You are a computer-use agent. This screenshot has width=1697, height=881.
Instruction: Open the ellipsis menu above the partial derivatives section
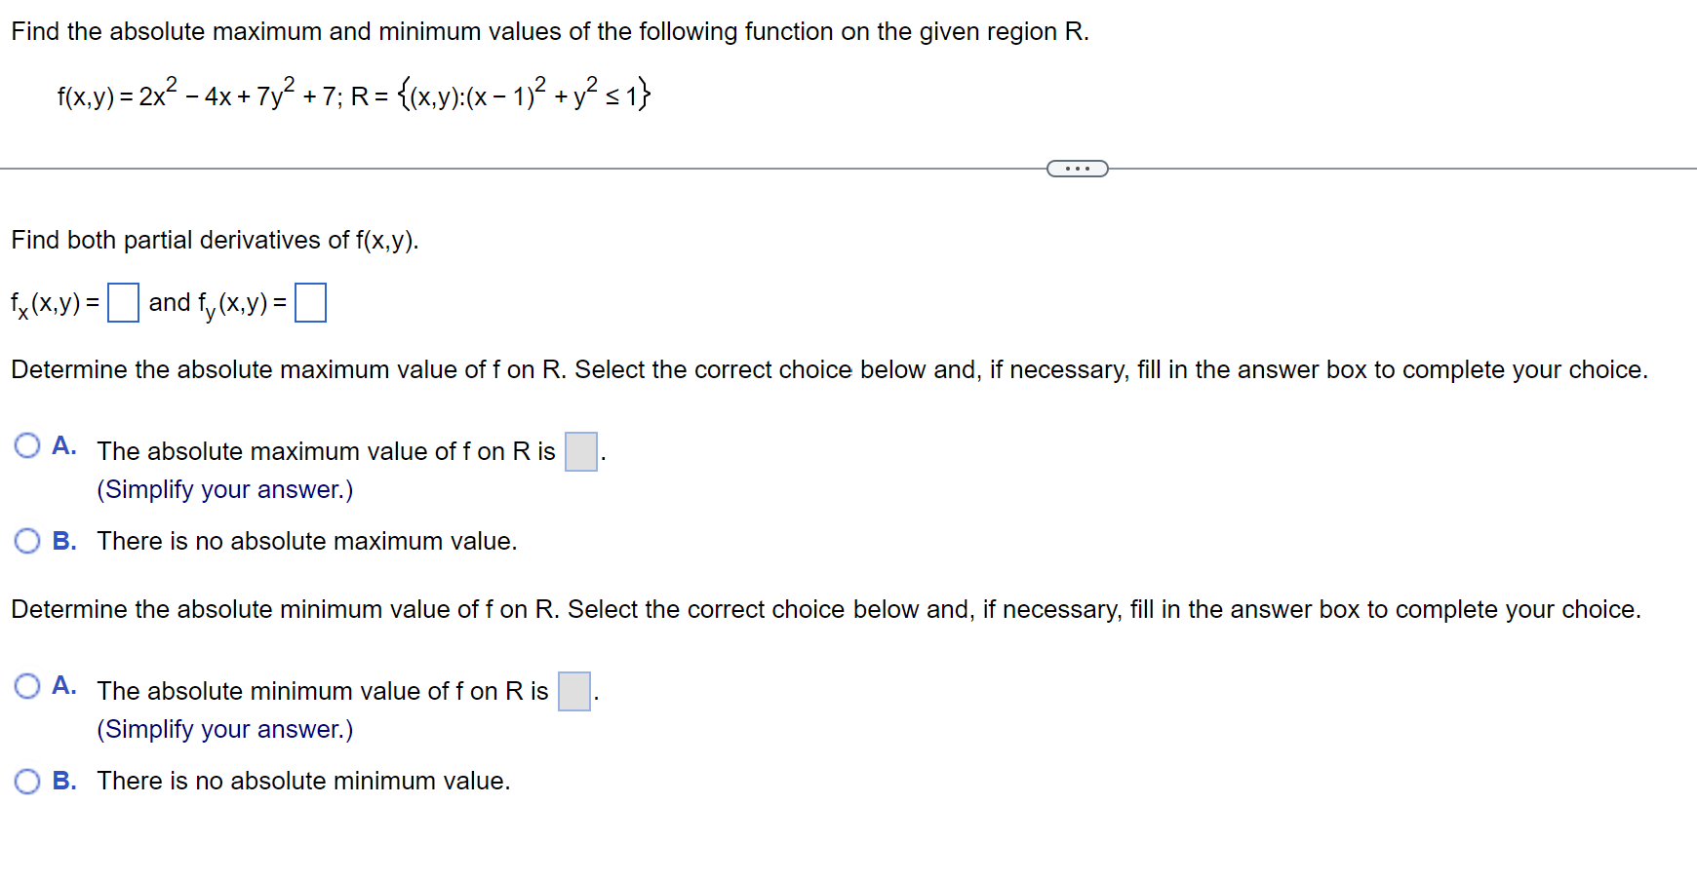point(1077,168)
